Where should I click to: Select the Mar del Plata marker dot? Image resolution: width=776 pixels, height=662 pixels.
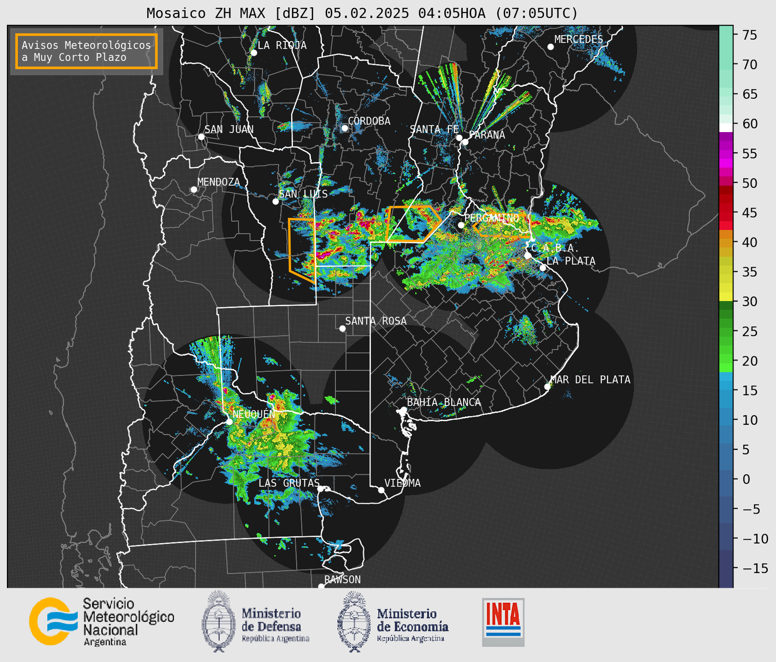pyautogui.click(x=547, y=387)
